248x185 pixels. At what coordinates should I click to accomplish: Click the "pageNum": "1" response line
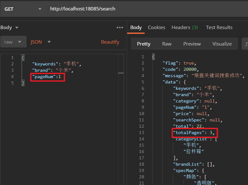(192, 108)
